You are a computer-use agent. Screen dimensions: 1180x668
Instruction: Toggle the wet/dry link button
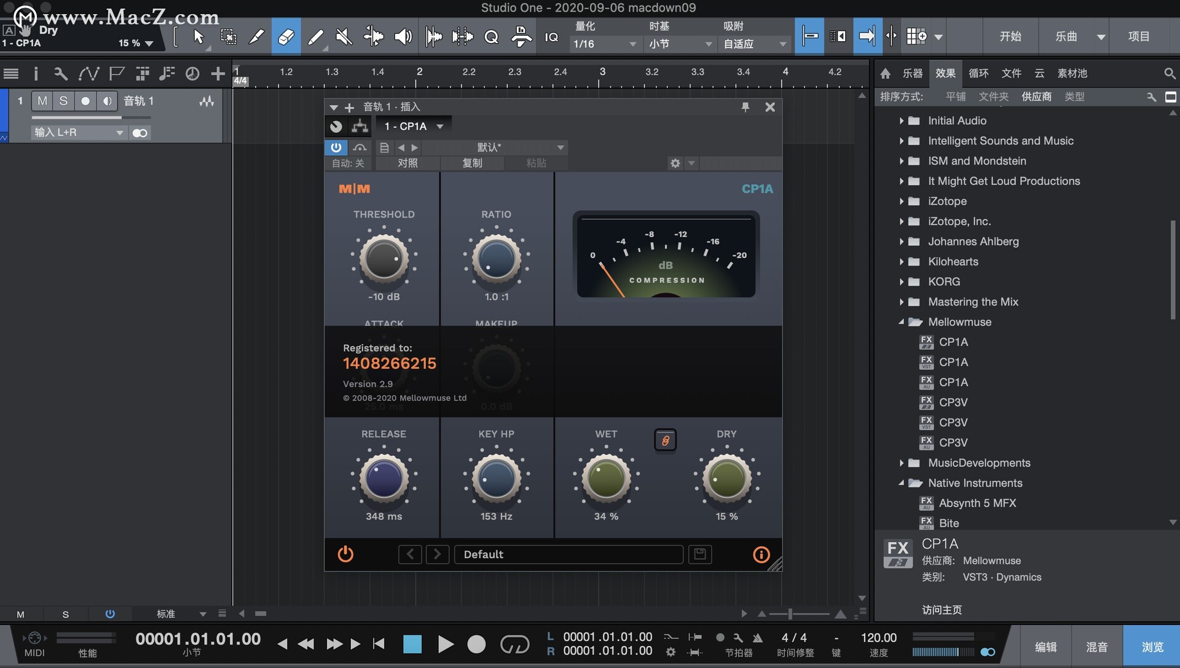click(x=665, y=440)
